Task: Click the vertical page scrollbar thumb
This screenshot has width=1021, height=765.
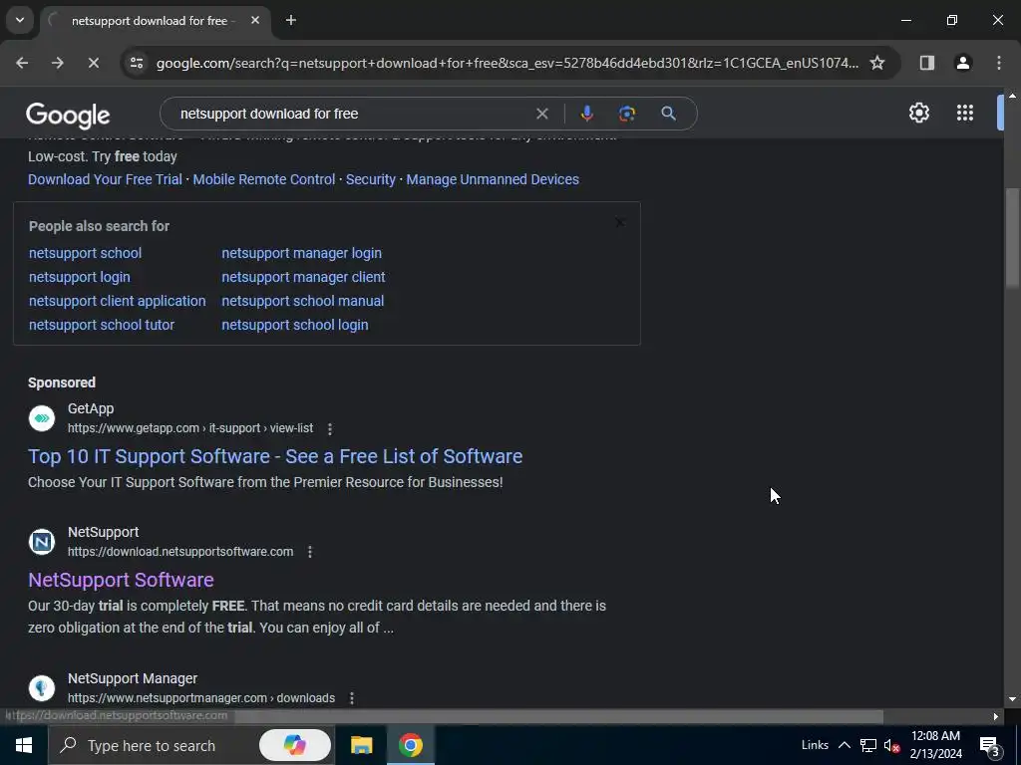Action: (x=1012, y=237)
